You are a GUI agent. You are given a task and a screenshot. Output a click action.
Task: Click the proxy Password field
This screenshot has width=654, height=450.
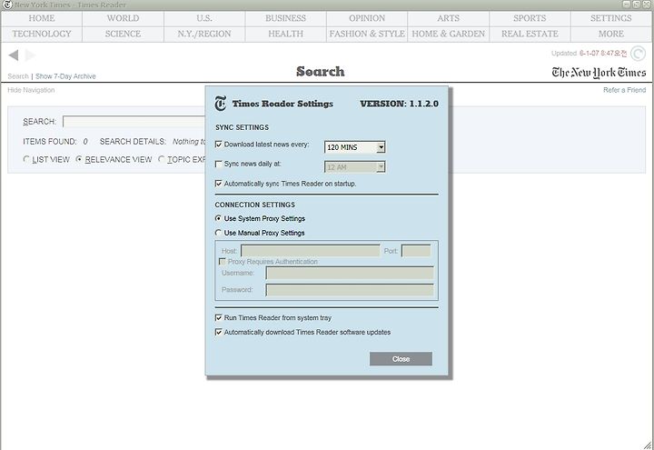pyautogui.click(x=350, y=290)
